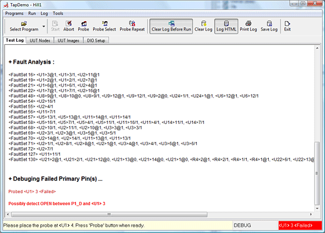The height and width of the screenshot is (233, 325).
Task: Click the Debuging Failed Primary Pin(s) heading
Action: click(x=56, y=179)
